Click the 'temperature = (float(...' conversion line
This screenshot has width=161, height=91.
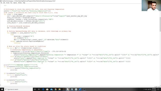[x=38, y=51]
